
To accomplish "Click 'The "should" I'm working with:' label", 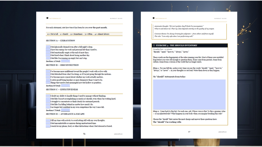I will (x=167, y=122).
